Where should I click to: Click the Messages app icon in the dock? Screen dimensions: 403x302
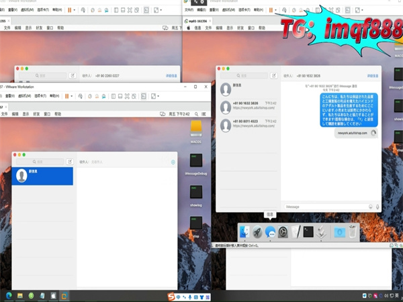point(271,232)
